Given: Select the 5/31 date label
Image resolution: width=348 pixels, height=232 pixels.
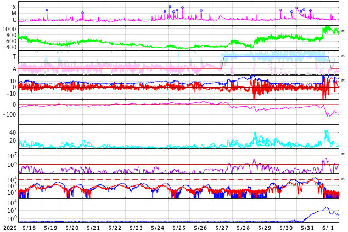Looking at the screenshot, I should click(x=307, y=228).
